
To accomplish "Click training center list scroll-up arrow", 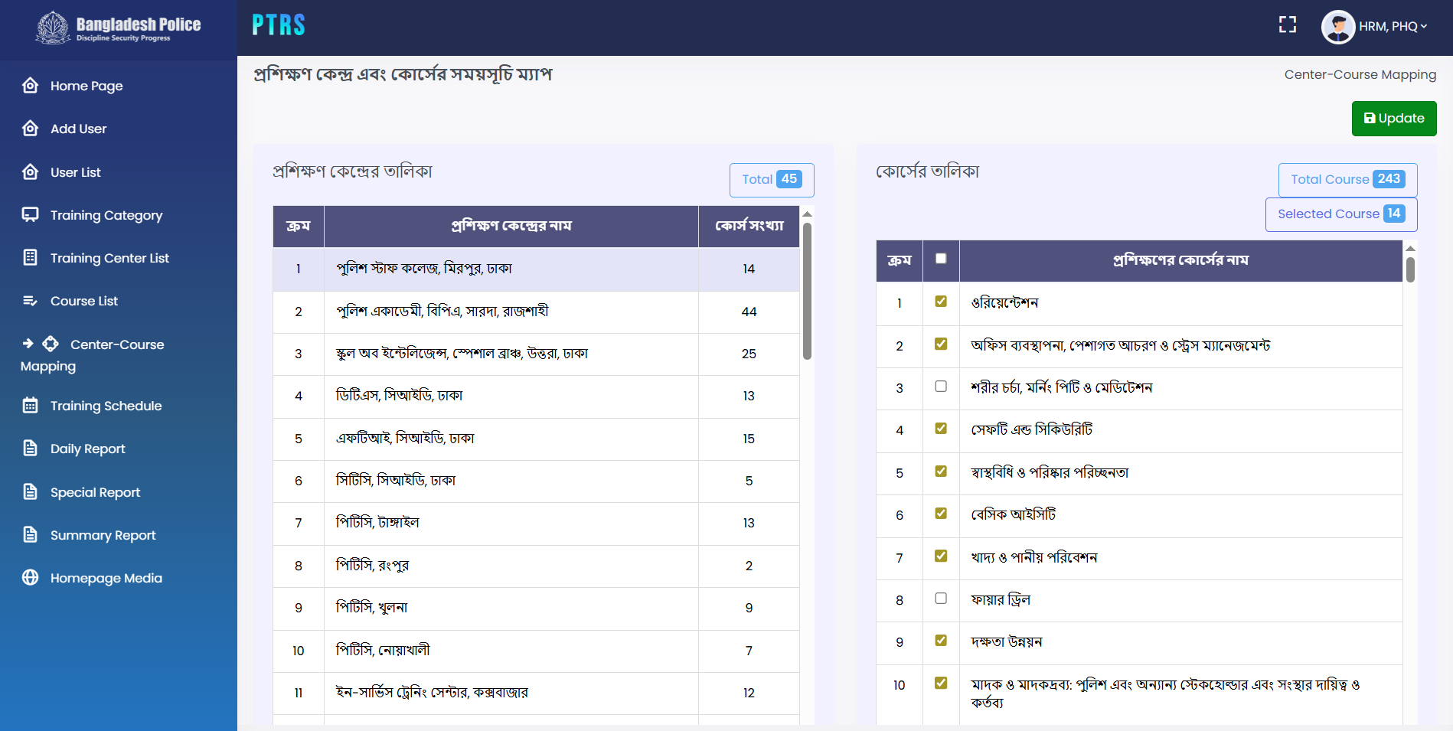I will click(x=807, y=214).
